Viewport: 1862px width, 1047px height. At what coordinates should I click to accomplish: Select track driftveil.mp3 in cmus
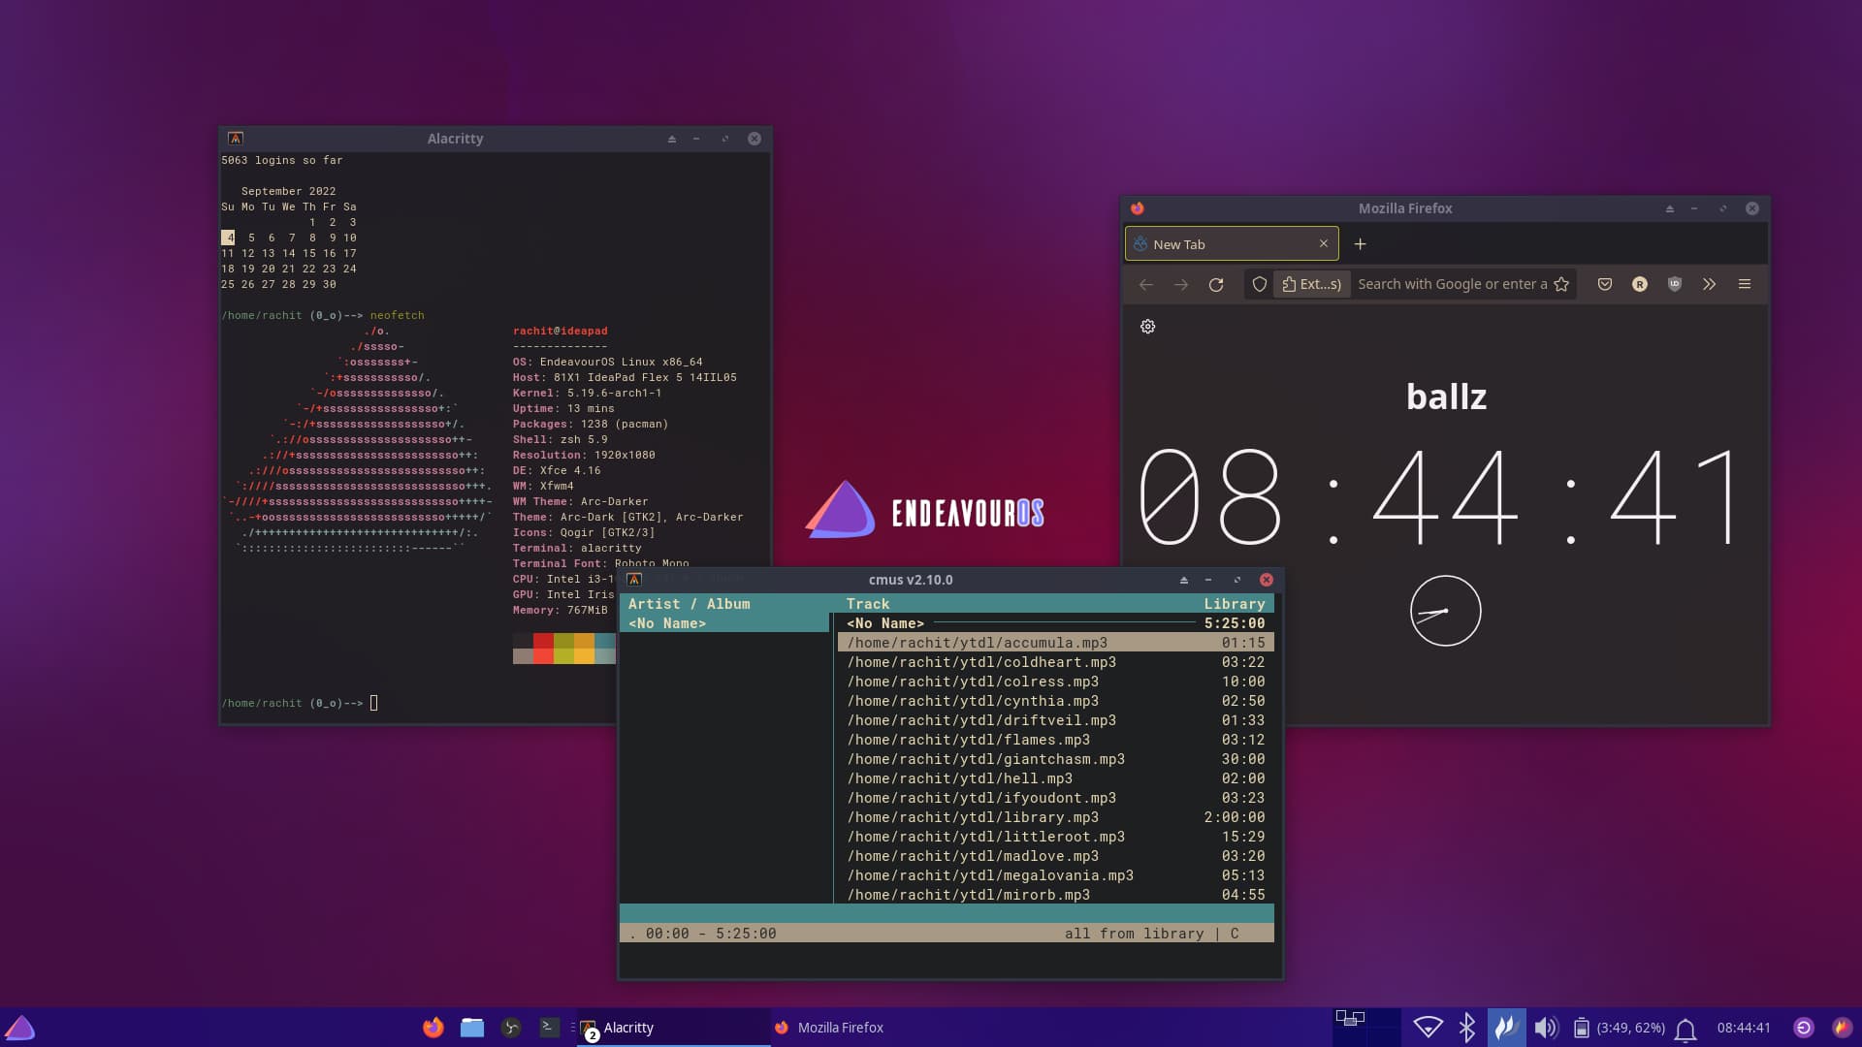coord(1055,720)
